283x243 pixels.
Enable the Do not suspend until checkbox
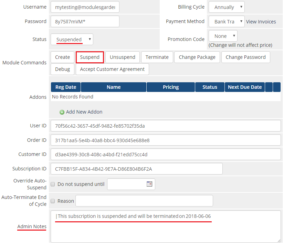point(53,184)
